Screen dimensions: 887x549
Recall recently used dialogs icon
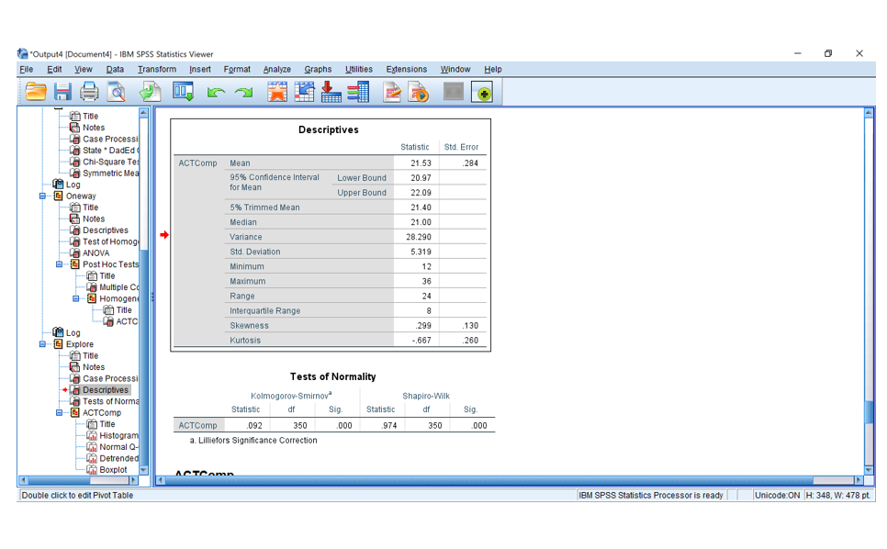coord(184,92)
